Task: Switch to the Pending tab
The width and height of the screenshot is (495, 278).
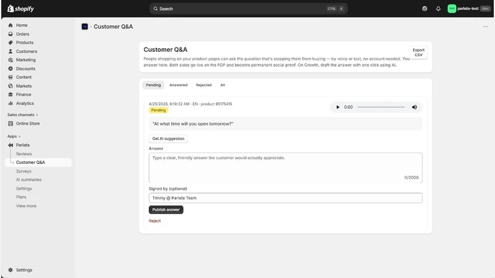Action: coord(153,85)
